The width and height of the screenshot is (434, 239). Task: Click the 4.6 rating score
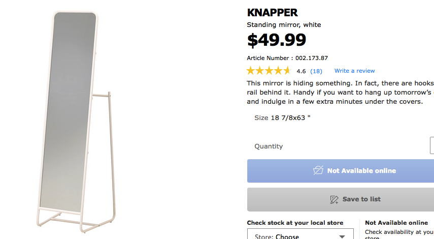[301, 71]
